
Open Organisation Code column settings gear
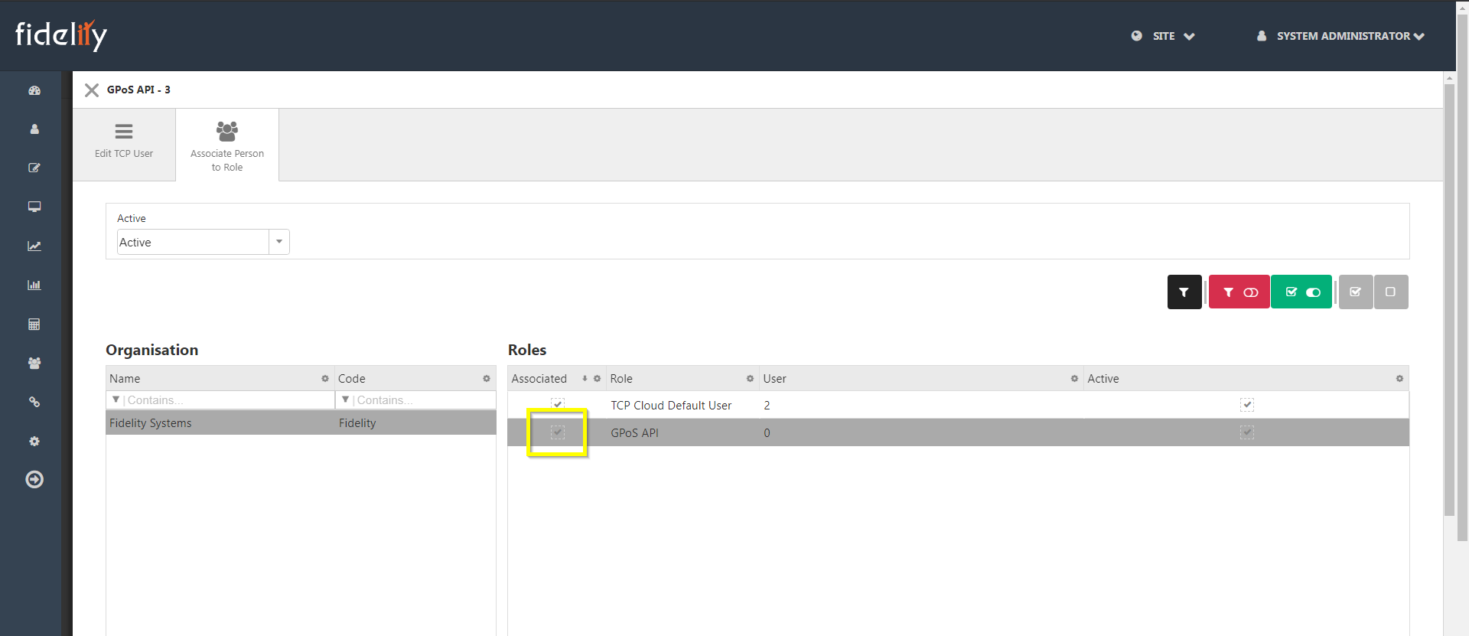coord(487,379)
